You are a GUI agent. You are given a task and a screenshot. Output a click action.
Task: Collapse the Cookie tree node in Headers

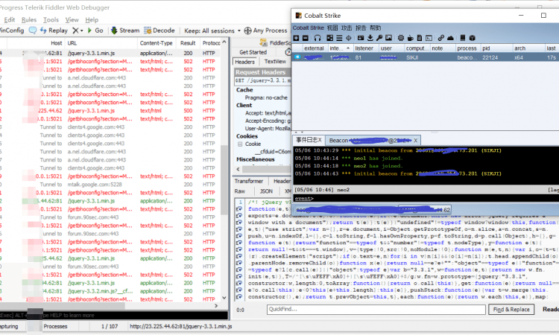point(240,144)
